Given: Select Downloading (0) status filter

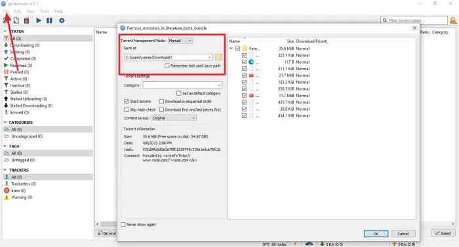Looking at the screenshot, I should click(x=25, y=45).
